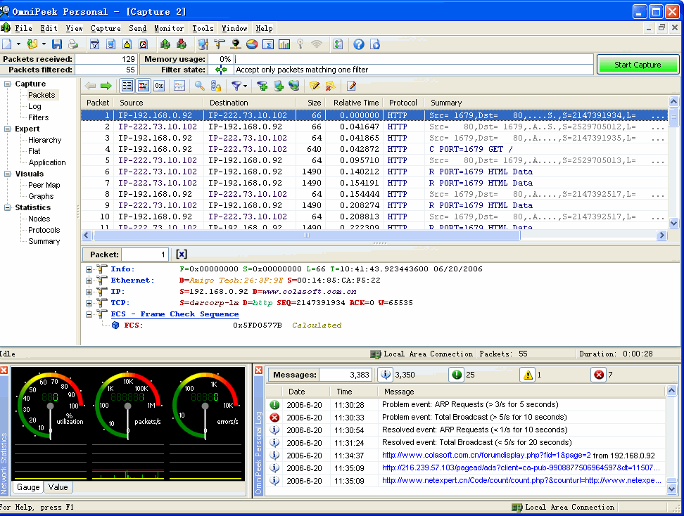Click the packet list horizontal scrollbar
Image resolution: width=684 pixels, height=516 pixels.
(306, 236)
